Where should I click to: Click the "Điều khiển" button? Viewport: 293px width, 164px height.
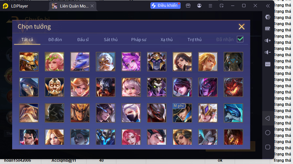[166, 6]
